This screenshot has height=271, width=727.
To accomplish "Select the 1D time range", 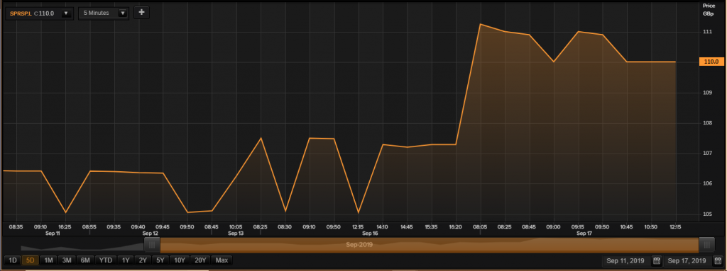I will click(x=13, y=260).
